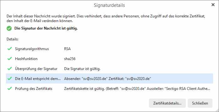Select the Prüfung des Zertifikats row

click(109, 89)
